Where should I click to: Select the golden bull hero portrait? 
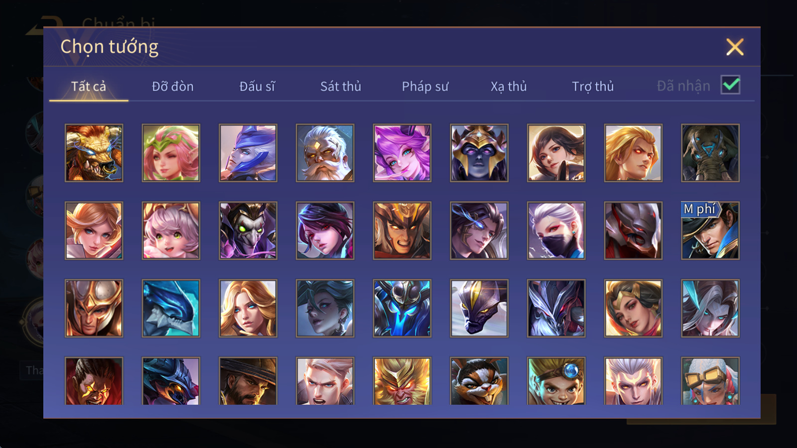(x=94, y=153)
